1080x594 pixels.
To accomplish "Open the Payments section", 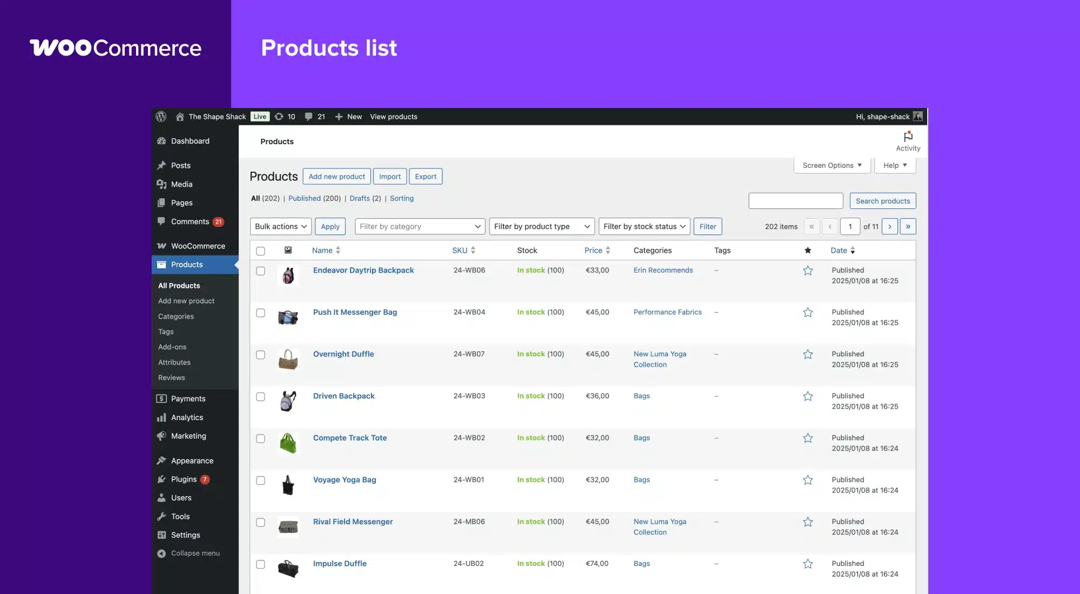I will [x=187, y=399].
